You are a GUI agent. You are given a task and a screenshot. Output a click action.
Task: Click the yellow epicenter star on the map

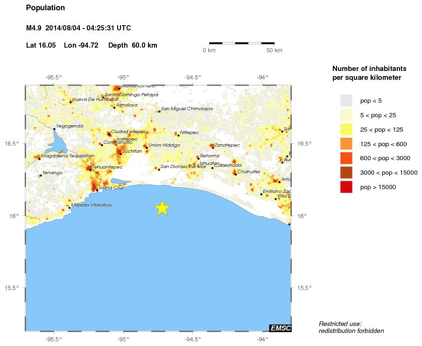pyautogui.click(x=162, y=208)
